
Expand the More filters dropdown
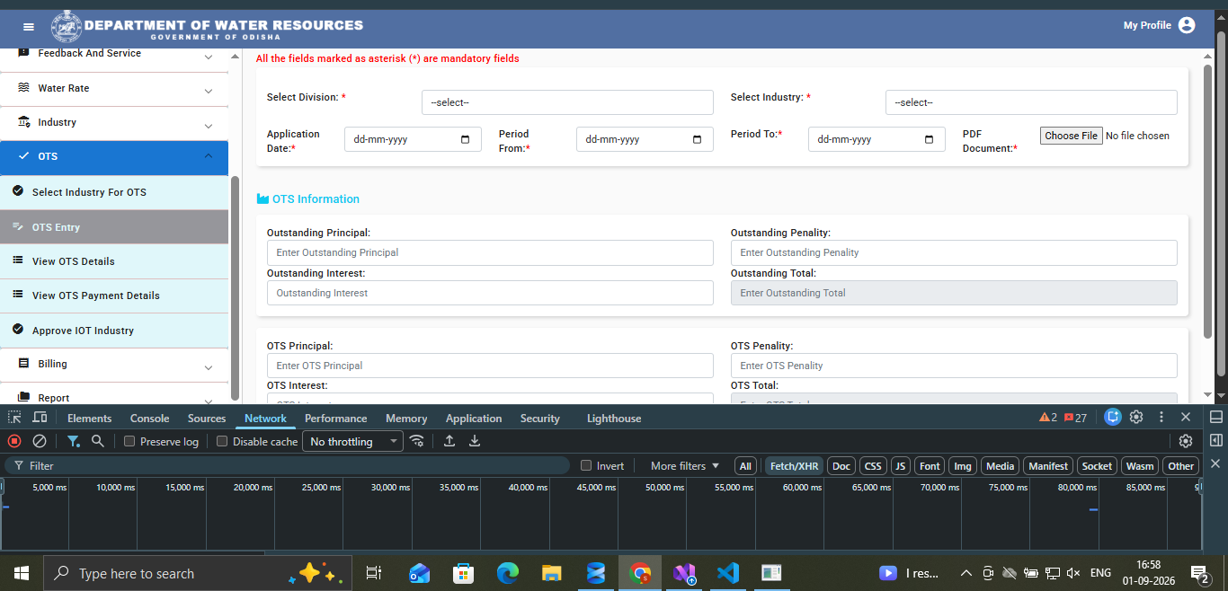(x=685, y=465)
